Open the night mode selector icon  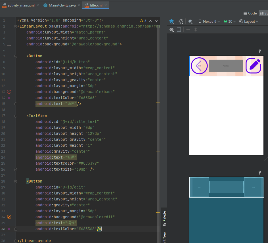click(190, 22)
